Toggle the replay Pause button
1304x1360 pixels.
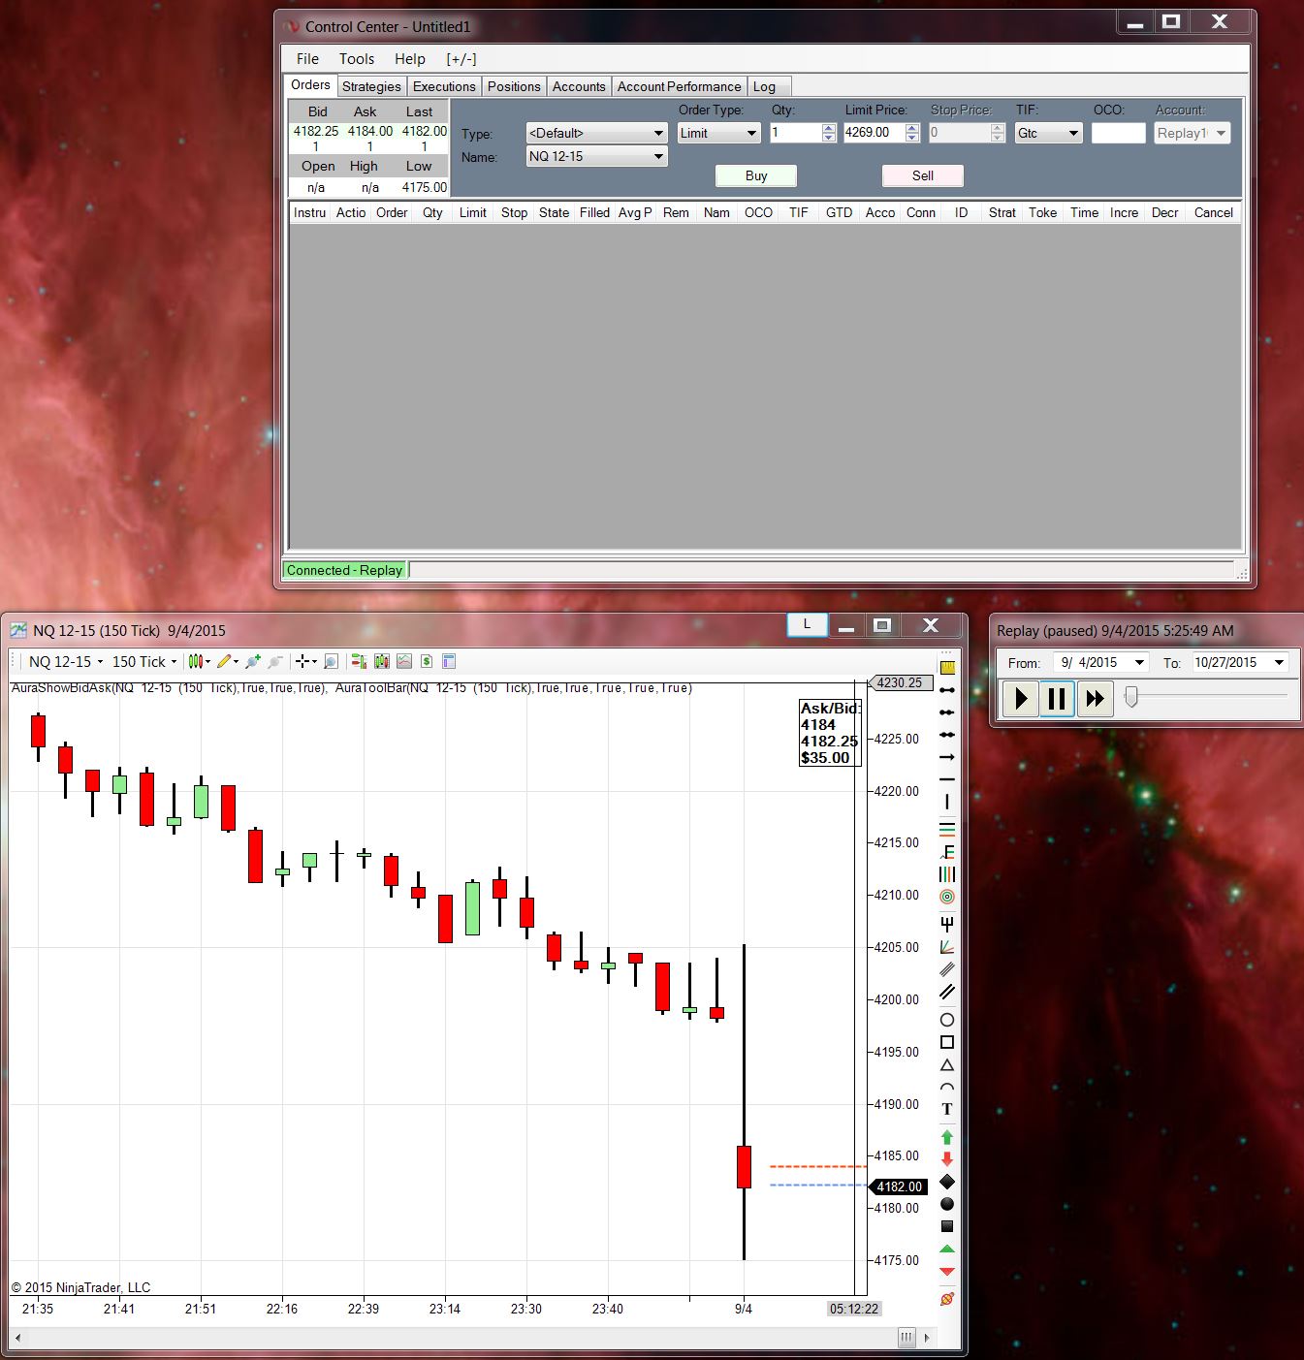tap(1057, 698)
